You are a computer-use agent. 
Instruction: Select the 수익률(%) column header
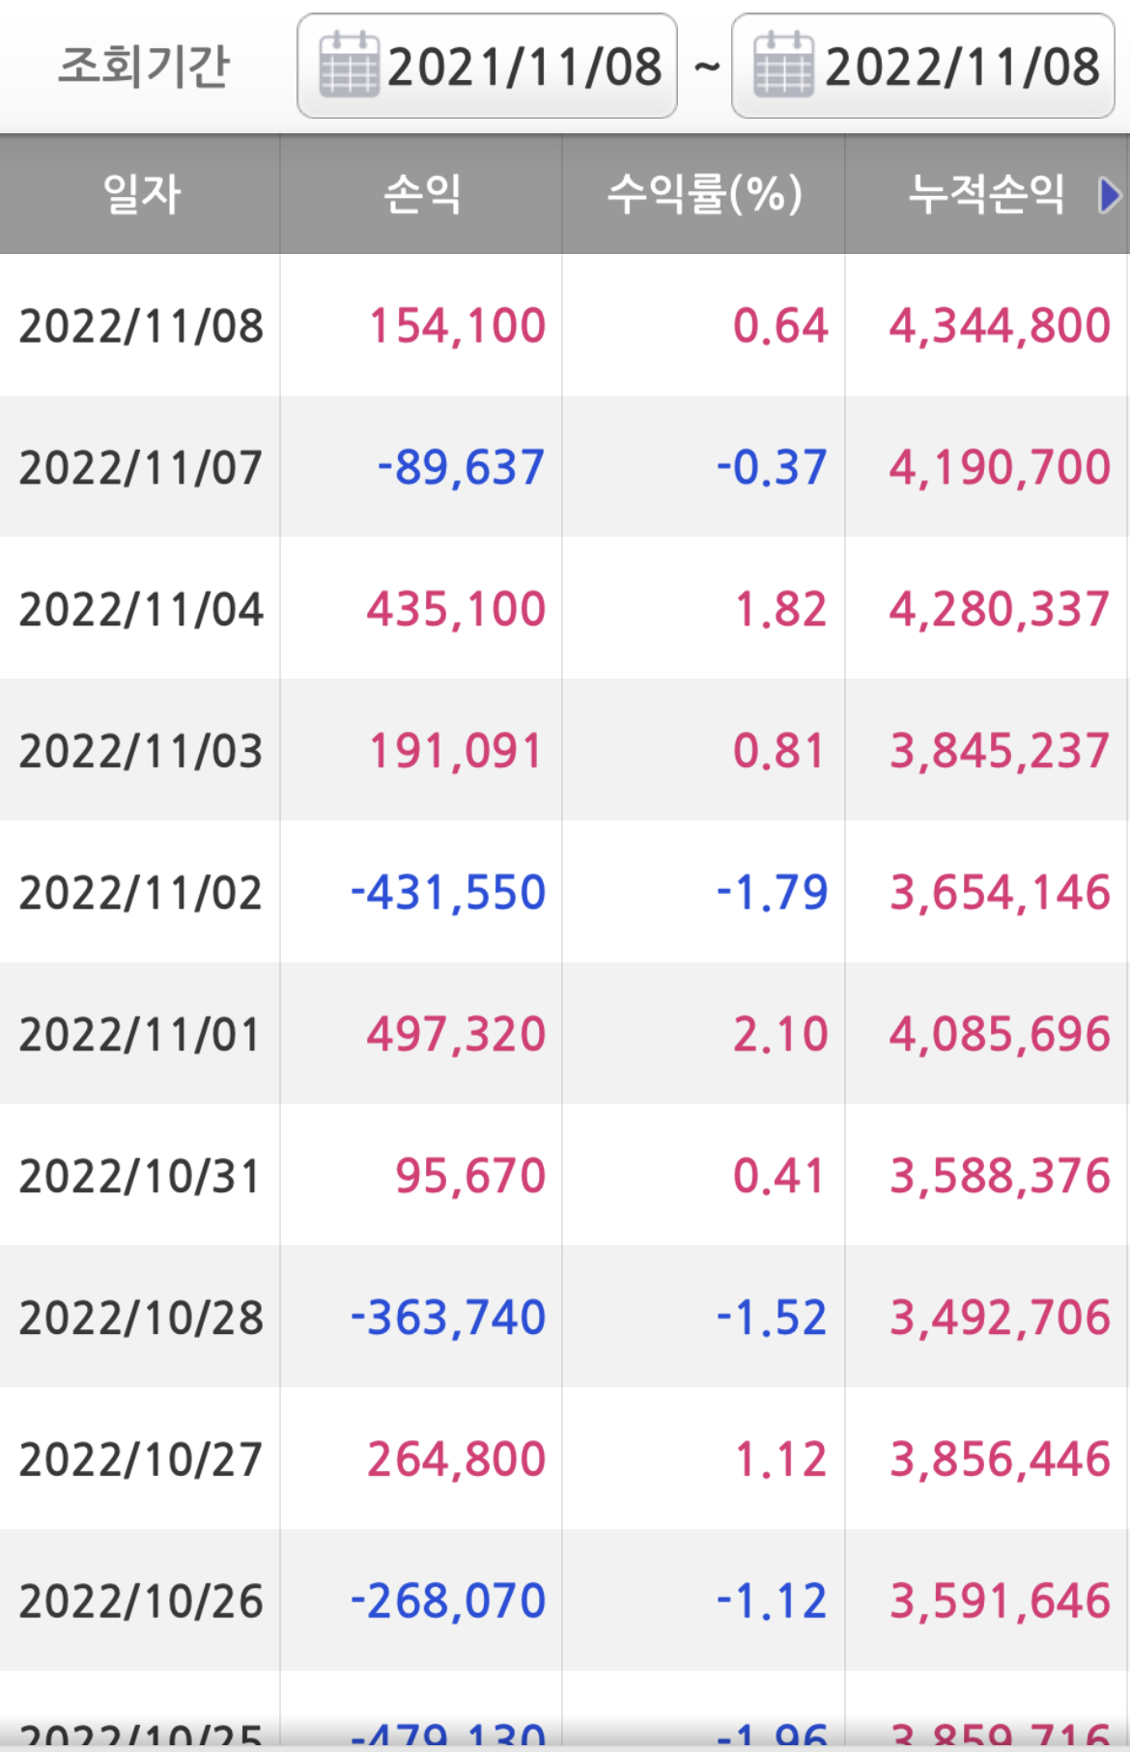[x=704, y=194]
